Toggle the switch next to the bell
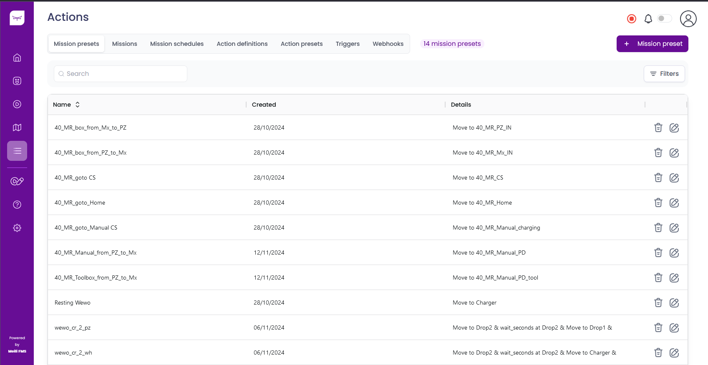The width and height of the screenshot is (708, 365). tap(665, 18)
